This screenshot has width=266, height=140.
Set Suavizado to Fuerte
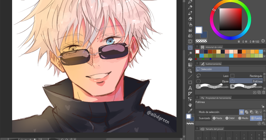coord(256,118)
